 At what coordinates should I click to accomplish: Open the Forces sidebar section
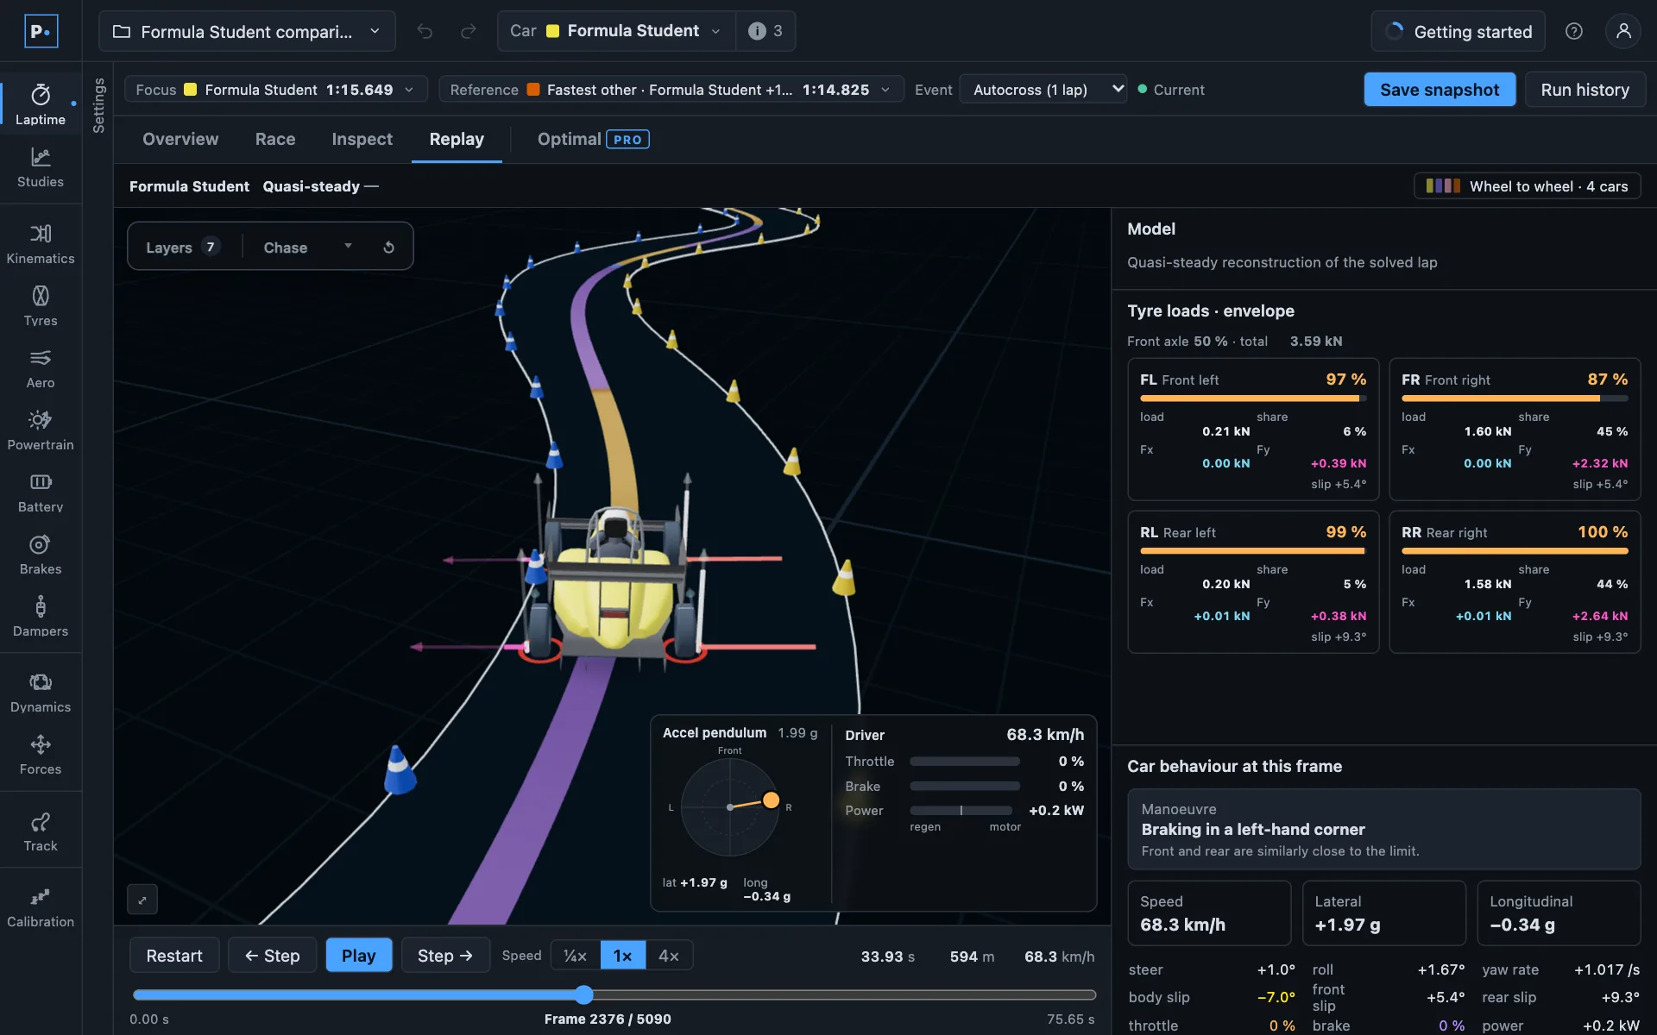(41, 755)
